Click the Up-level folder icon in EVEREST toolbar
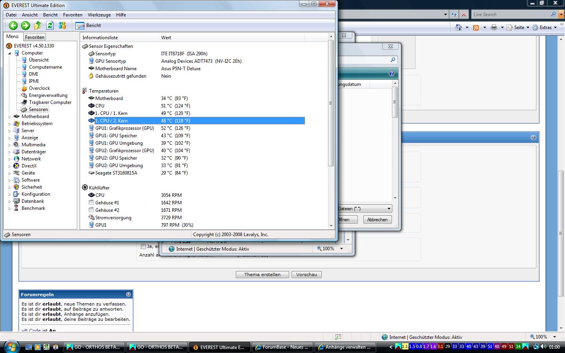Image resolution: width=565 pixels, height=353 pixels. point(38,25)
